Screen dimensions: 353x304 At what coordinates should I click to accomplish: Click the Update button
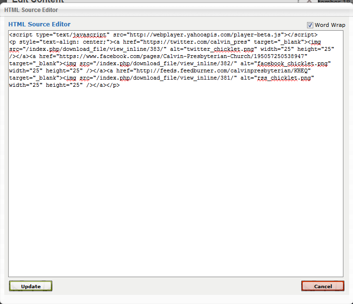[31, 286]
